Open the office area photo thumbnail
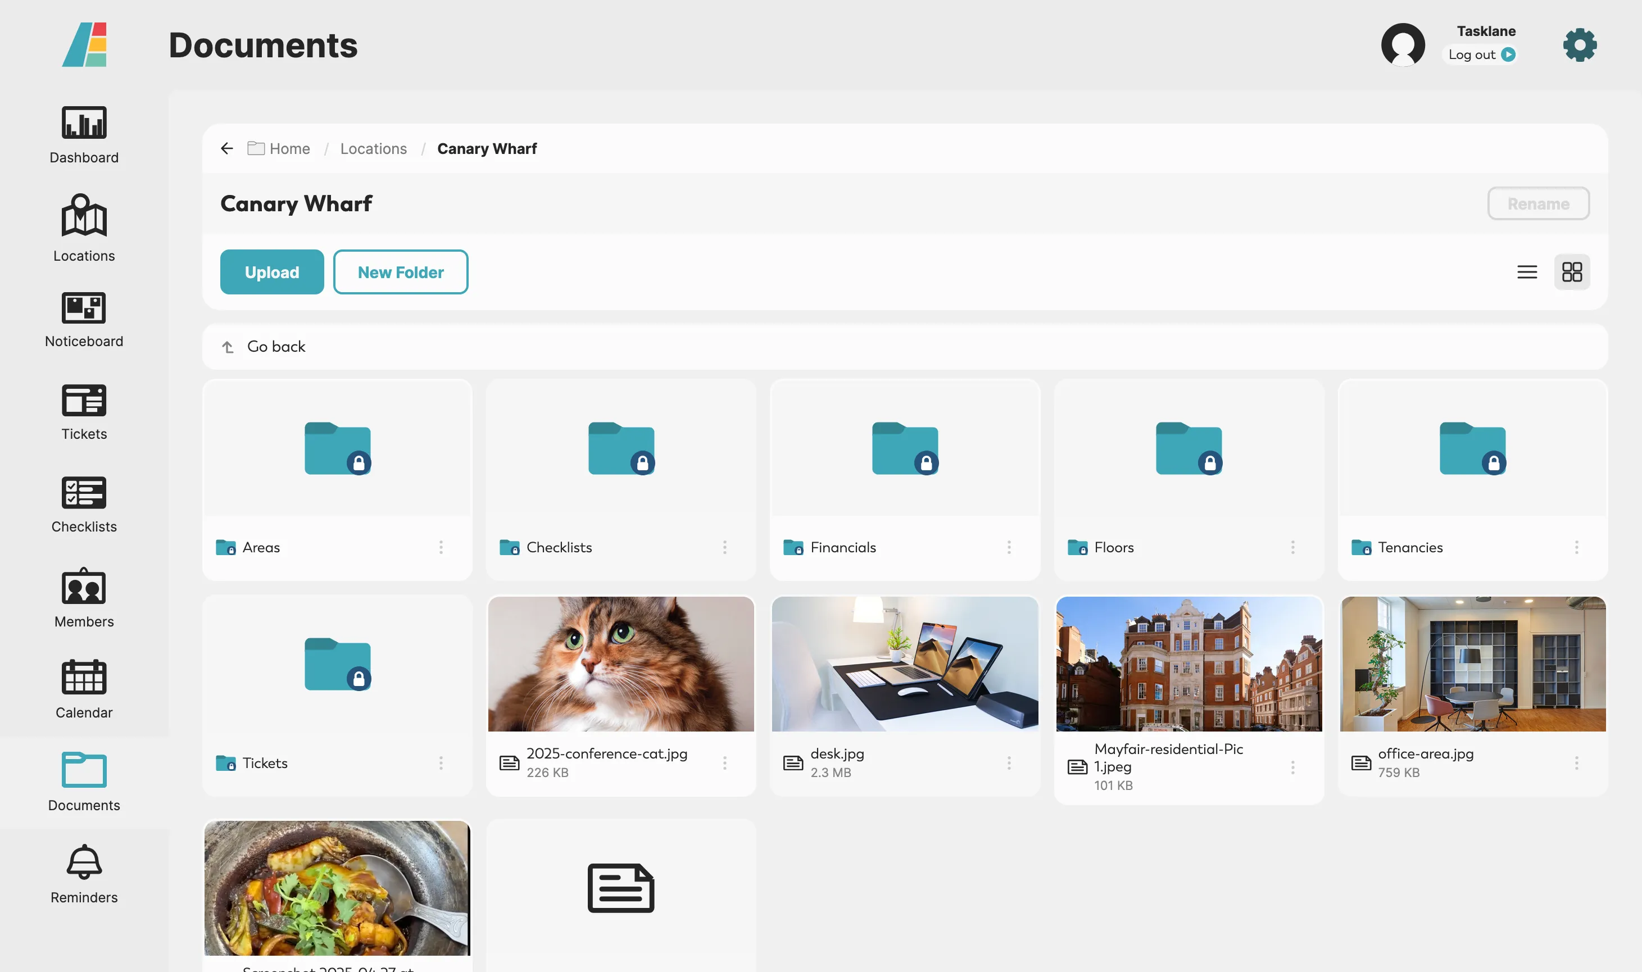The height and width of the screenshot is (972, 1642). pos(1472,664)
